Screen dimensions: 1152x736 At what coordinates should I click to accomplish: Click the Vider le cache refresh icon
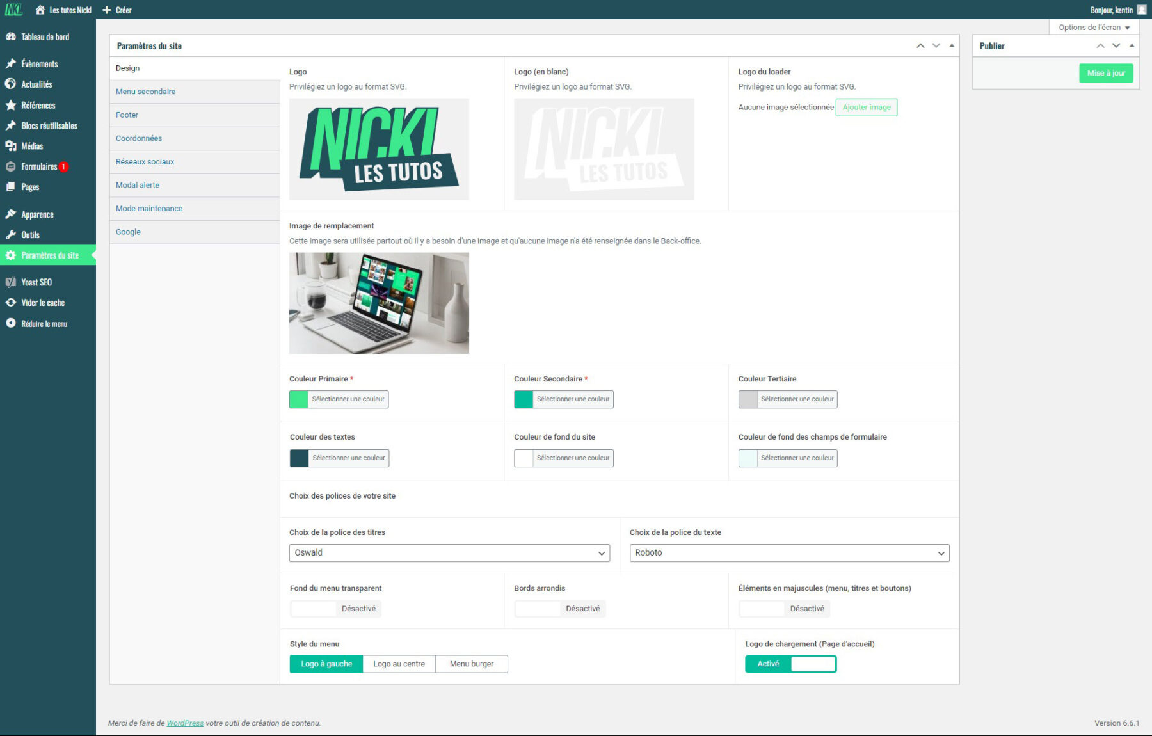click(11, 303)
